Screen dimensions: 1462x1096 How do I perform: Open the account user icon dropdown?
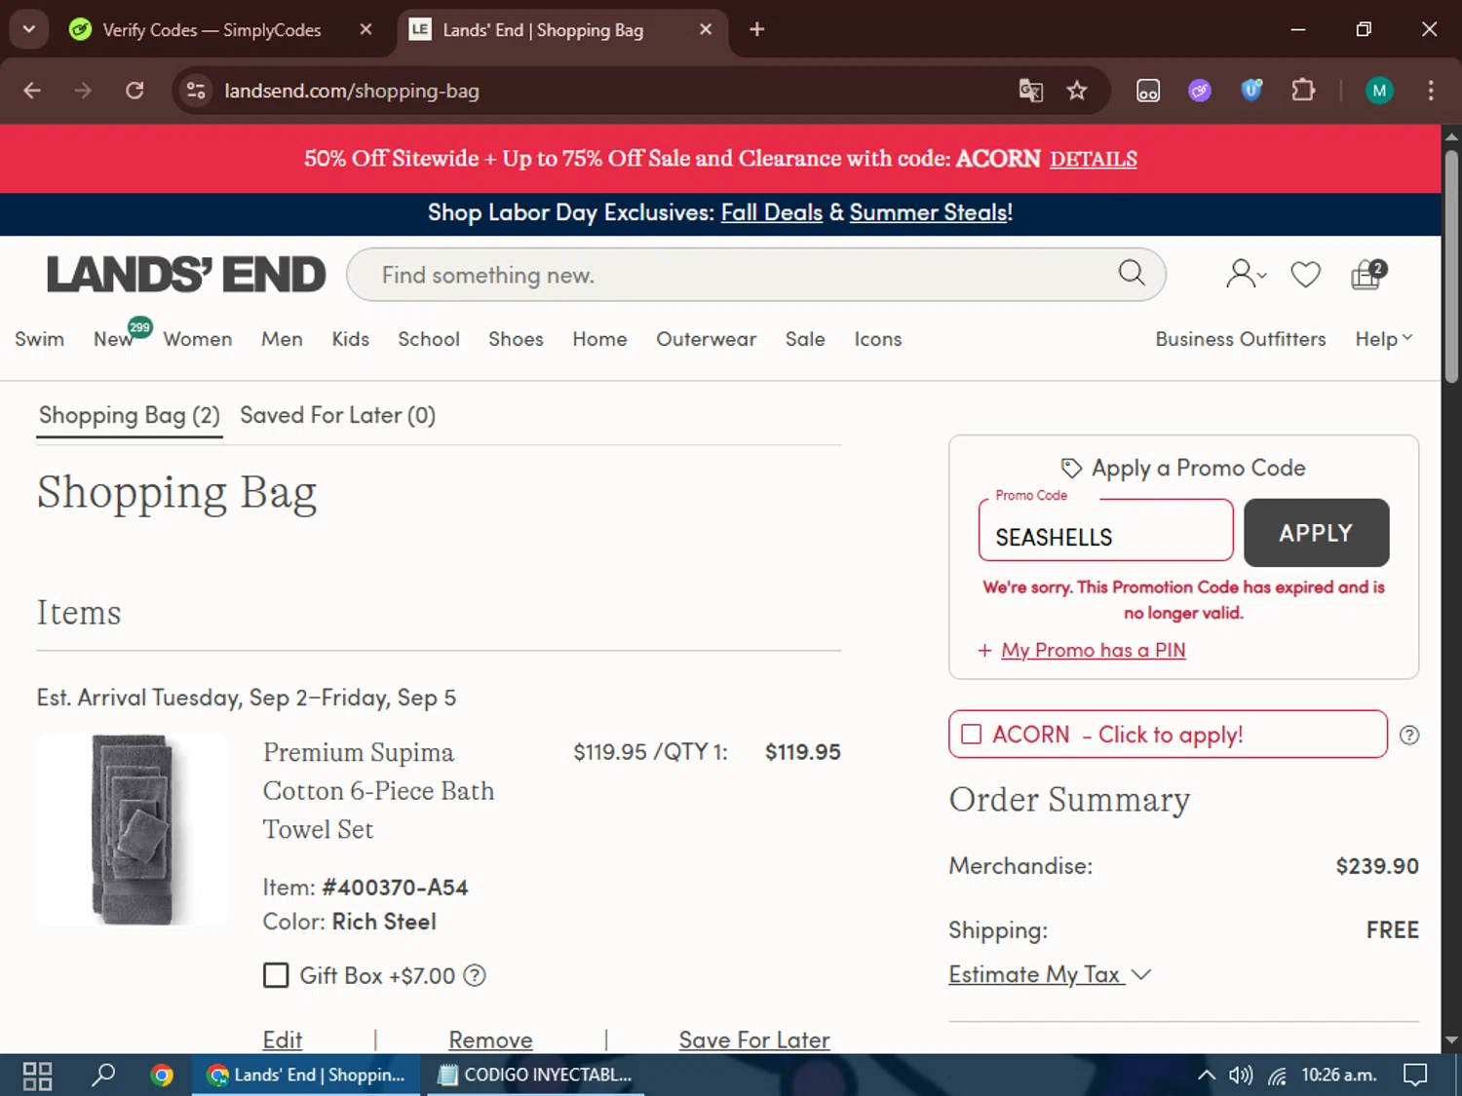1246,274
